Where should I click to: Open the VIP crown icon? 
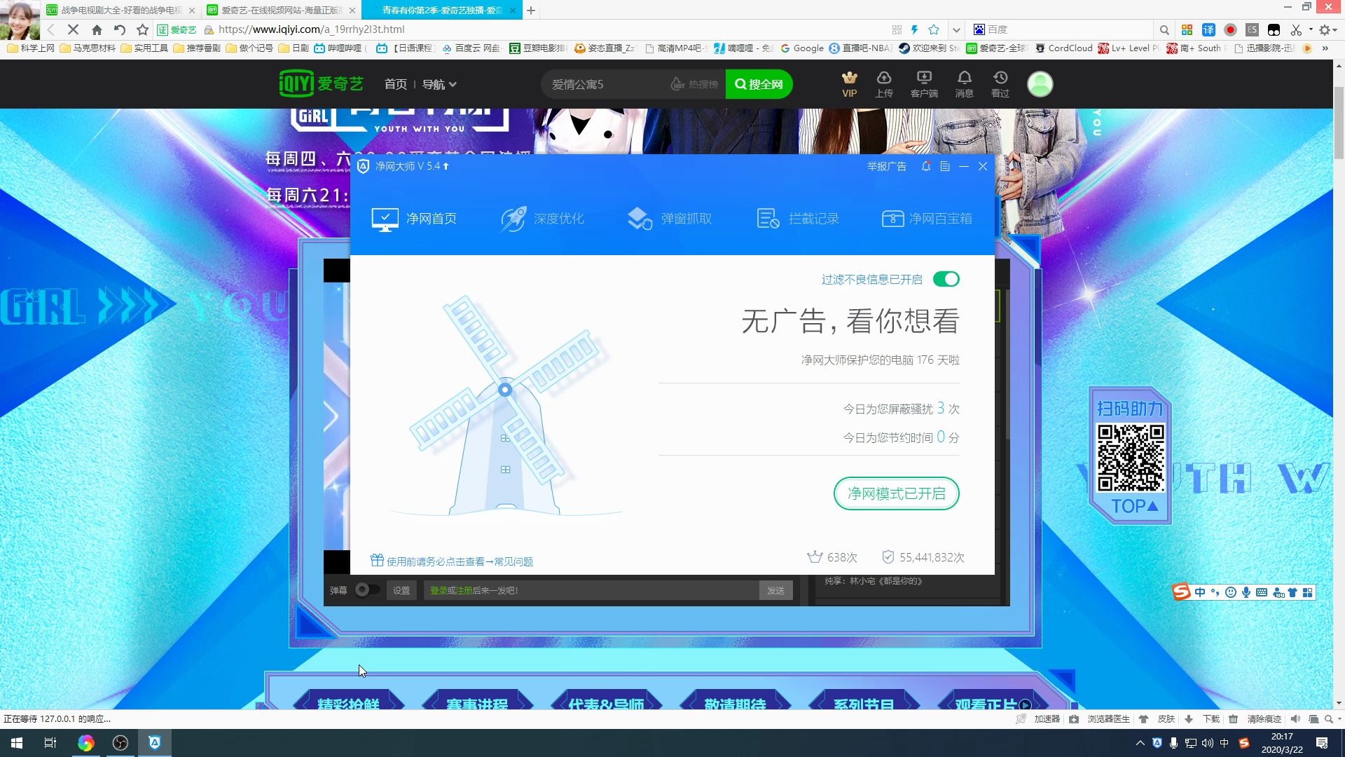[849, 83]
